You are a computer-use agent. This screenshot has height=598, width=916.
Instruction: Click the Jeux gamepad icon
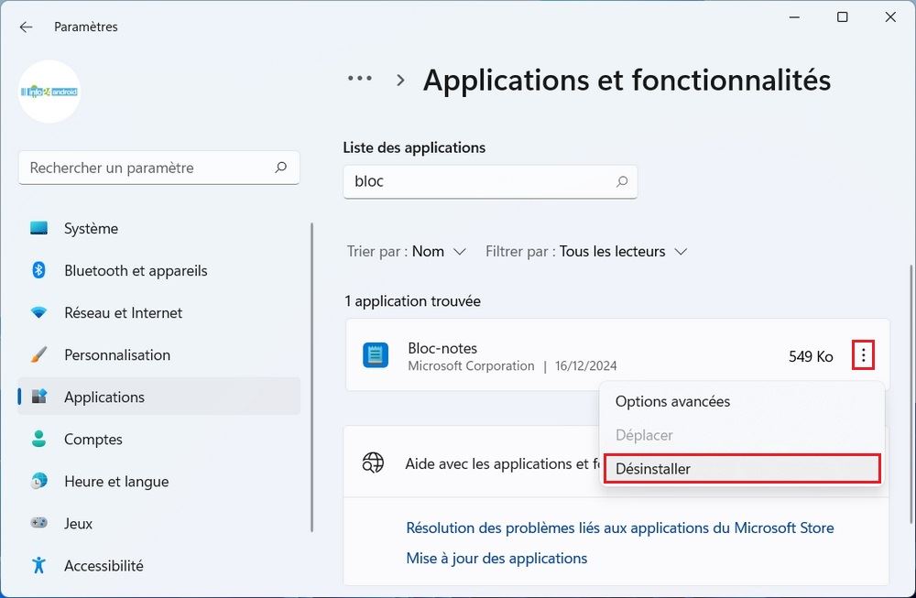(38, 523)
